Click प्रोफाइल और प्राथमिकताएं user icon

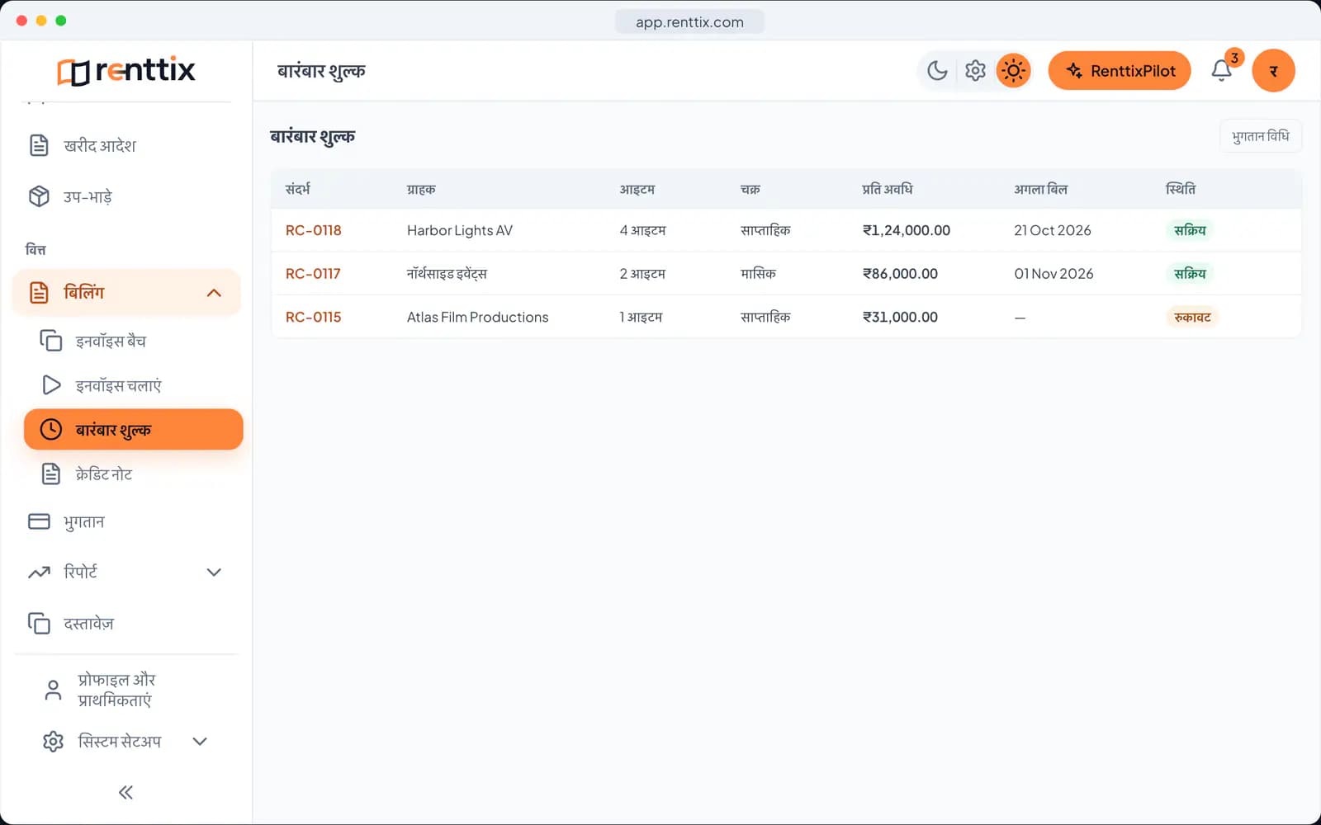pos(53,690)
